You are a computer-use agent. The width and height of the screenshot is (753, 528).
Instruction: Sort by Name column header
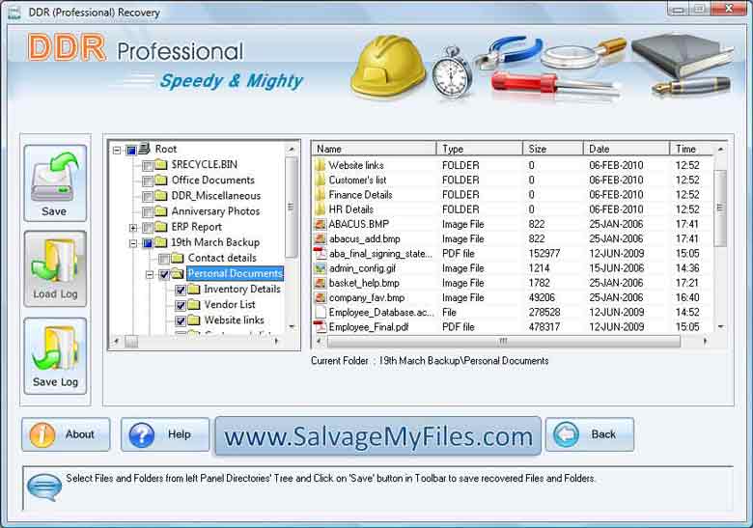tap(375, 149)
